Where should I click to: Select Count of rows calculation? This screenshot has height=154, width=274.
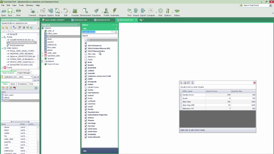coord(53,64)
